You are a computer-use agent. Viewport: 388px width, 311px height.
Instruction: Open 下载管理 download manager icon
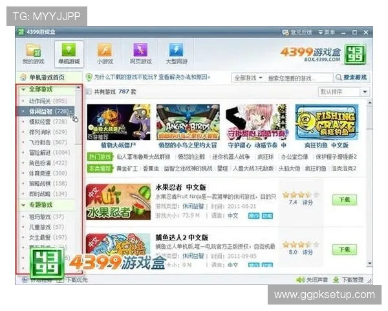click(x=336, y=280)
